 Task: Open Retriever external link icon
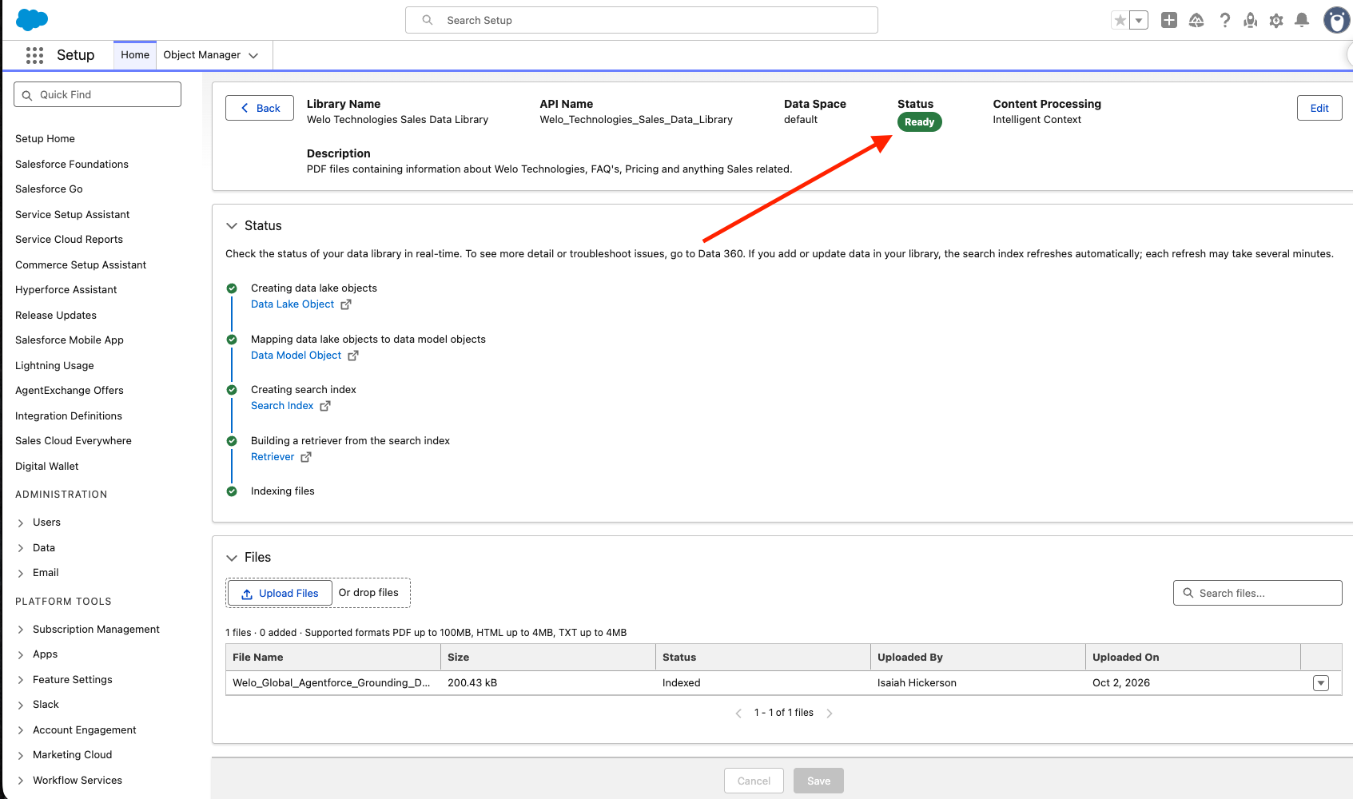306,457
